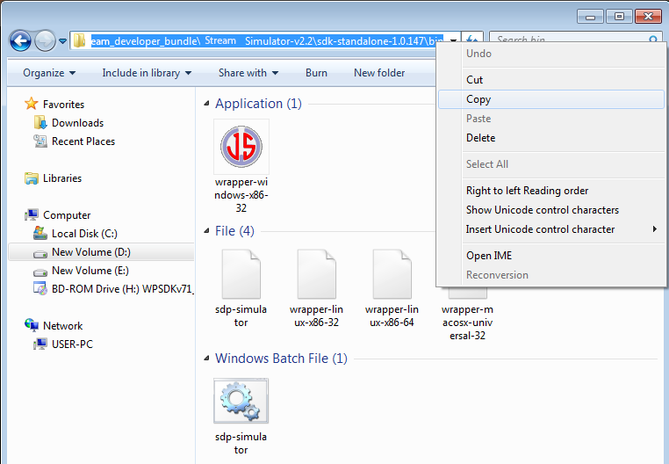Viewport: 669px width, 464px height.
Task: Click the Libraries folder icon
Action: pos(31,178)
